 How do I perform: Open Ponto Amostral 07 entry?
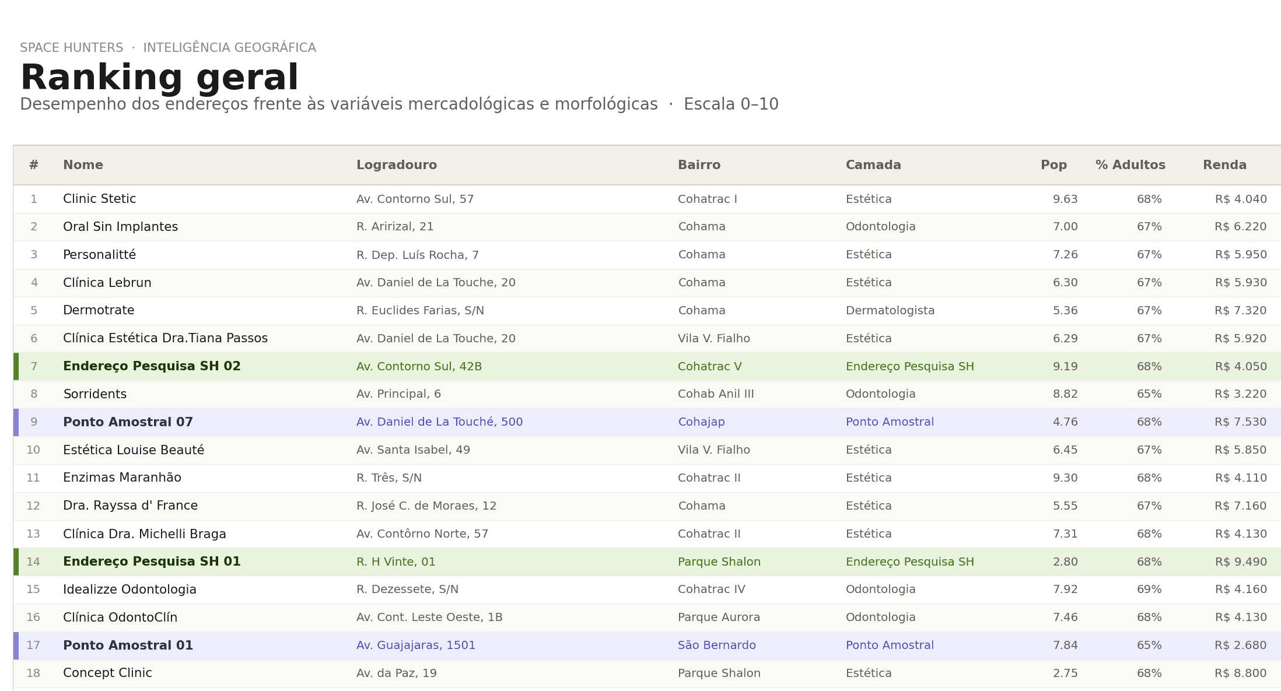pyautogui.click(x=128, y=422)
